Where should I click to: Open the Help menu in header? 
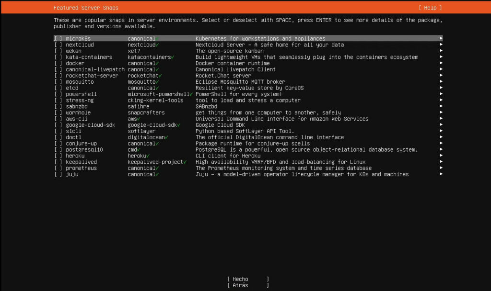[430, 8]
